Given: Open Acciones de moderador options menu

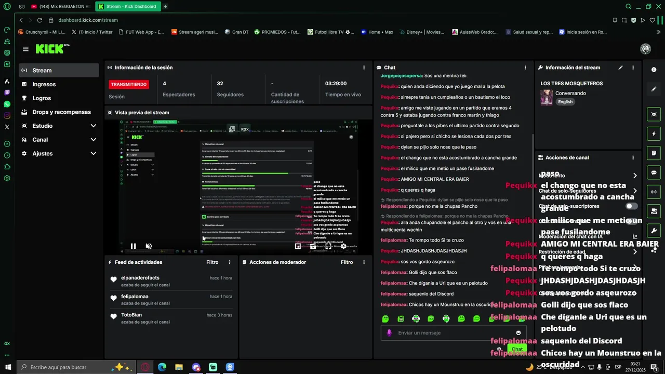Looking at the screenshot, I should [x=364, y=262].
